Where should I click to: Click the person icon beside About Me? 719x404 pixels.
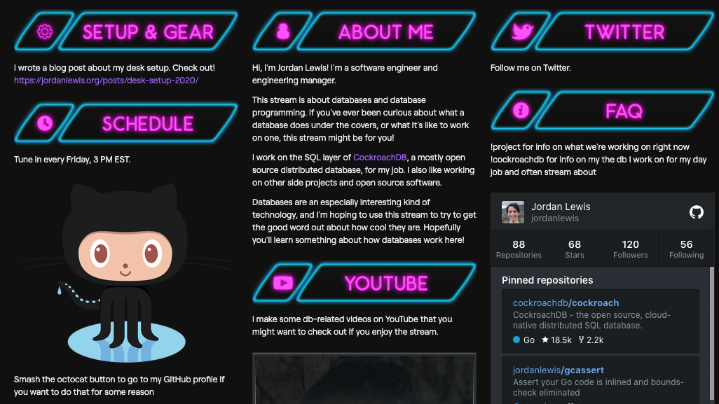[283, 31]
